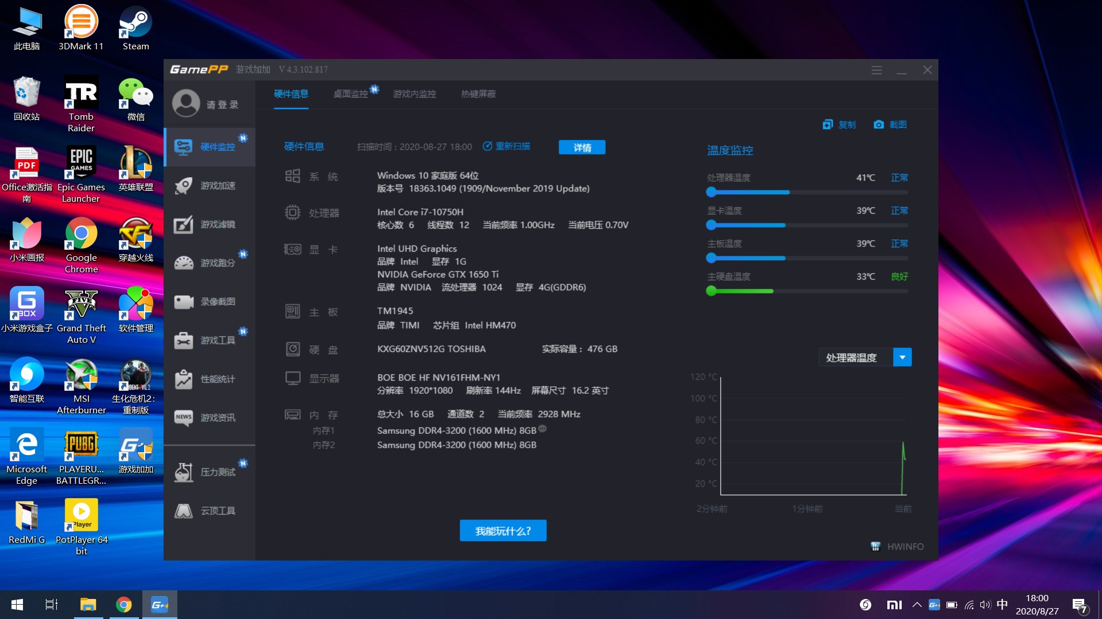
Task: Click the 主硬盘温度 temperature bar
Action: point(740,291)
